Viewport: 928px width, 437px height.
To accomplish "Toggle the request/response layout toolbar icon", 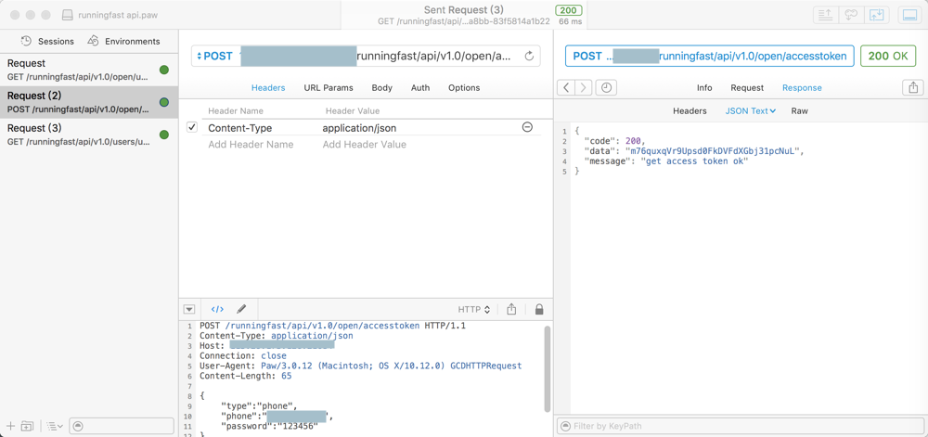I will pyautogui.click(x=877, y=16).
